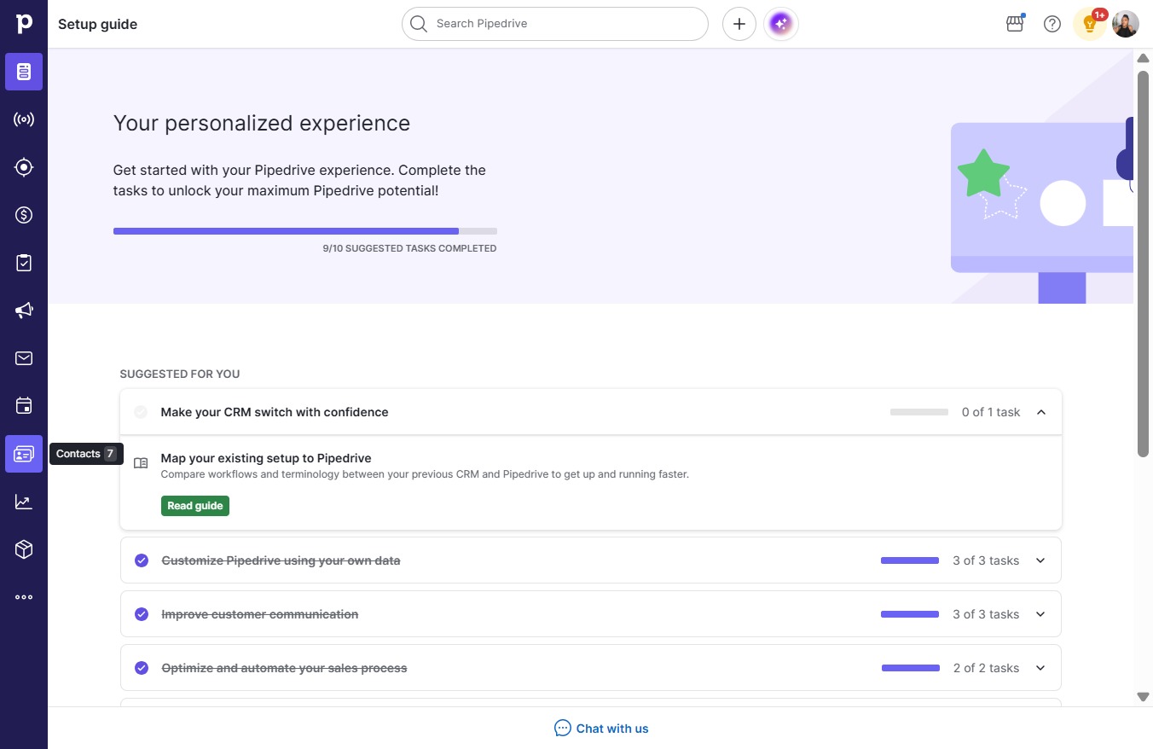
Task: Open the help question-mark icon
Action: 1052,24
